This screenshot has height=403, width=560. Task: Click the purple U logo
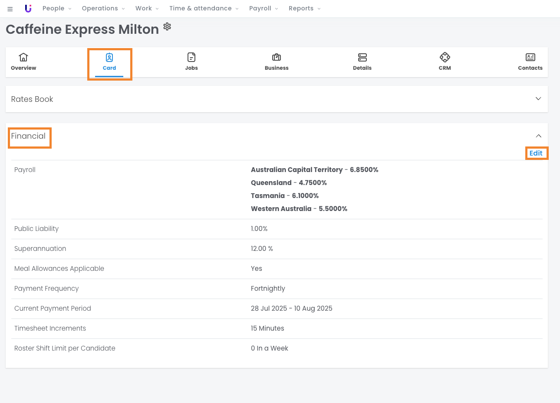[28, 9]
